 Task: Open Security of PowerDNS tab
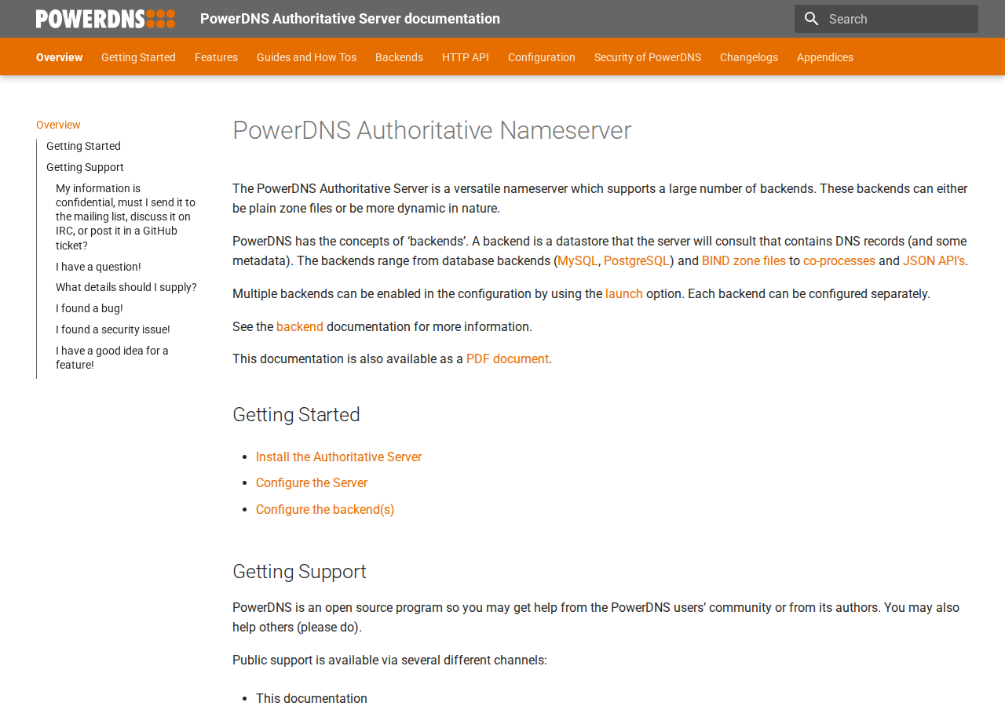pos(648,57)
